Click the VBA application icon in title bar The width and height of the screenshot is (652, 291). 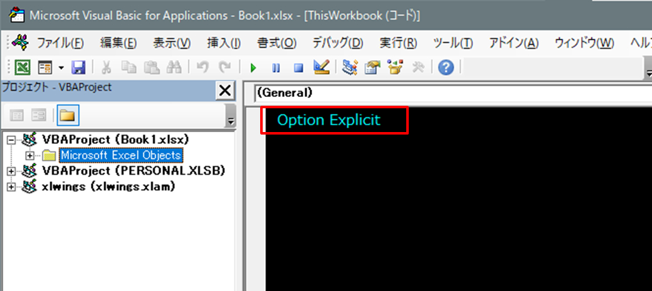(16, 15)
